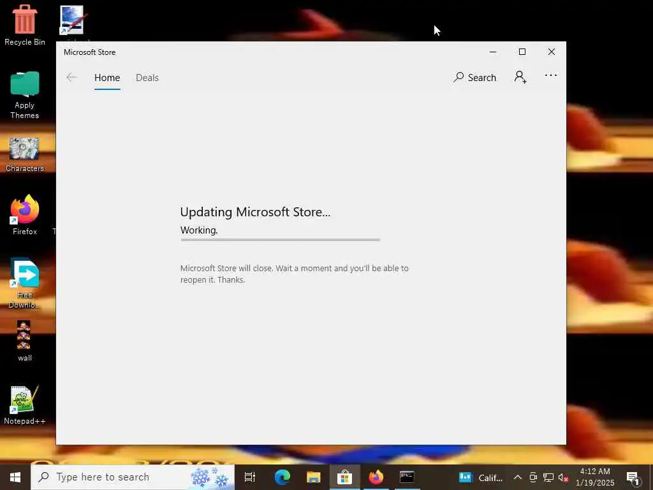The width and height of the screenshot is (653, 490).
Task: Open Task View on the taskbar
Action: click(250, 477)
